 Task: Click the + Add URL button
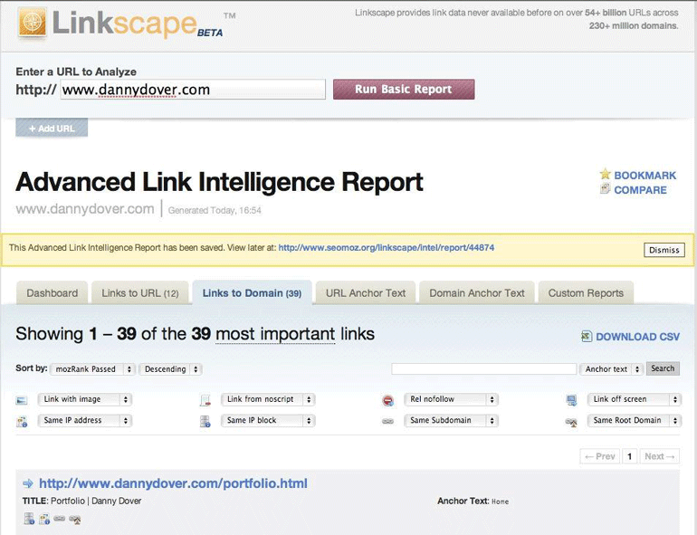point(52,129)
